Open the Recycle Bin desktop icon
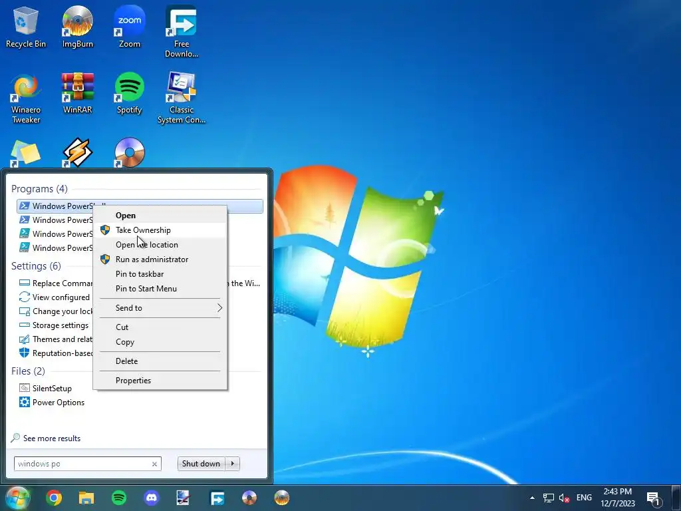The image size is (681, 511). point(26,27)
